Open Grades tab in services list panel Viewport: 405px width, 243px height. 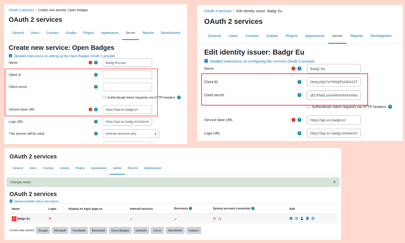(64, 168)
